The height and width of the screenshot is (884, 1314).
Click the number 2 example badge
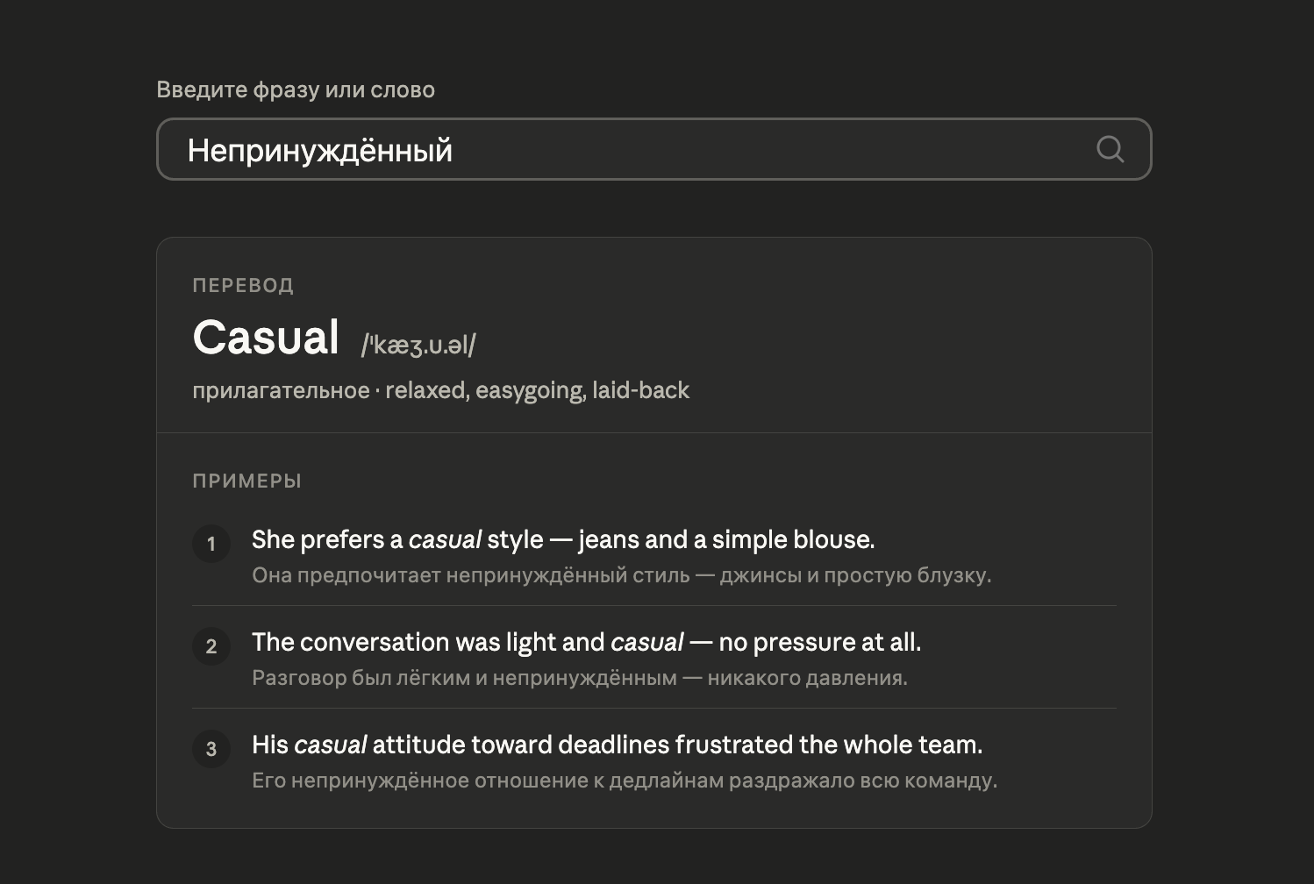(x=211, y=646)
